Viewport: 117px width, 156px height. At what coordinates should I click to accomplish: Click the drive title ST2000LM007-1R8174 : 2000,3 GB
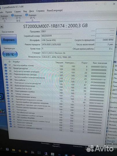pos(55,26)
